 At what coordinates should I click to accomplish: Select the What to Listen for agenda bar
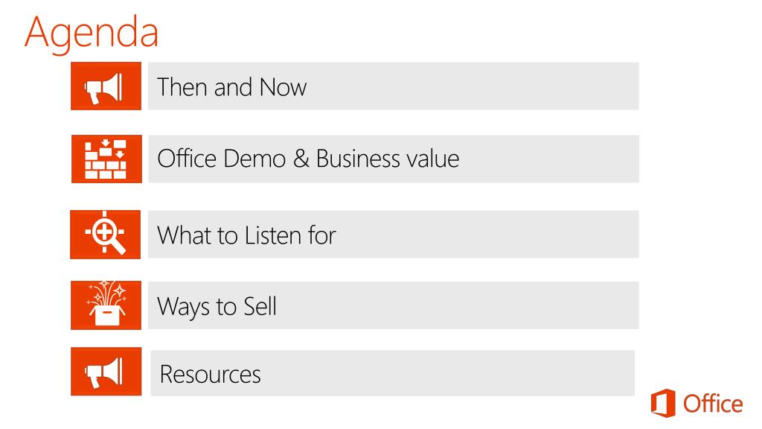[x=393, y=235]
